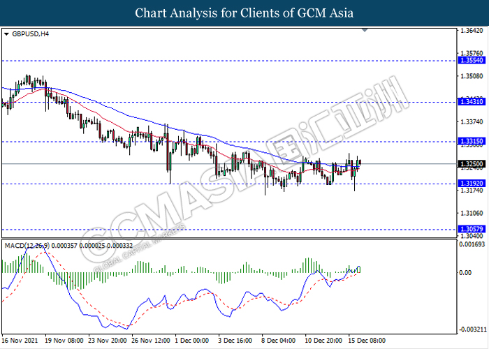Click the 1.33150 level price label
Viewport: 489px width, 349px height.
472,142
